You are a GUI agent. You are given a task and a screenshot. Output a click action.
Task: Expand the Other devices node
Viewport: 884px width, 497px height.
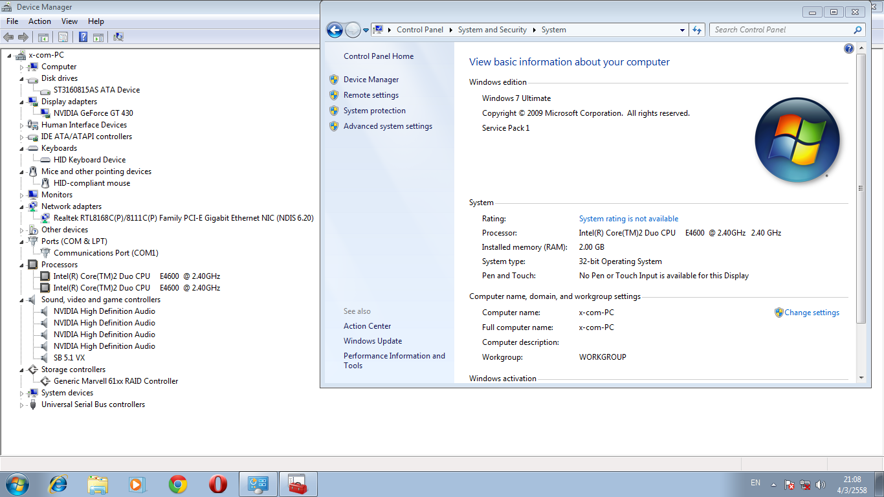21,230
